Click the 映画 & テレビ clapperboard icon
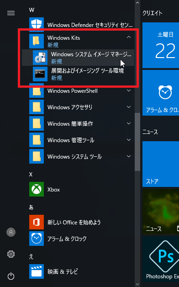The height and width of the screenshot is (287, 179). (37, 271)
